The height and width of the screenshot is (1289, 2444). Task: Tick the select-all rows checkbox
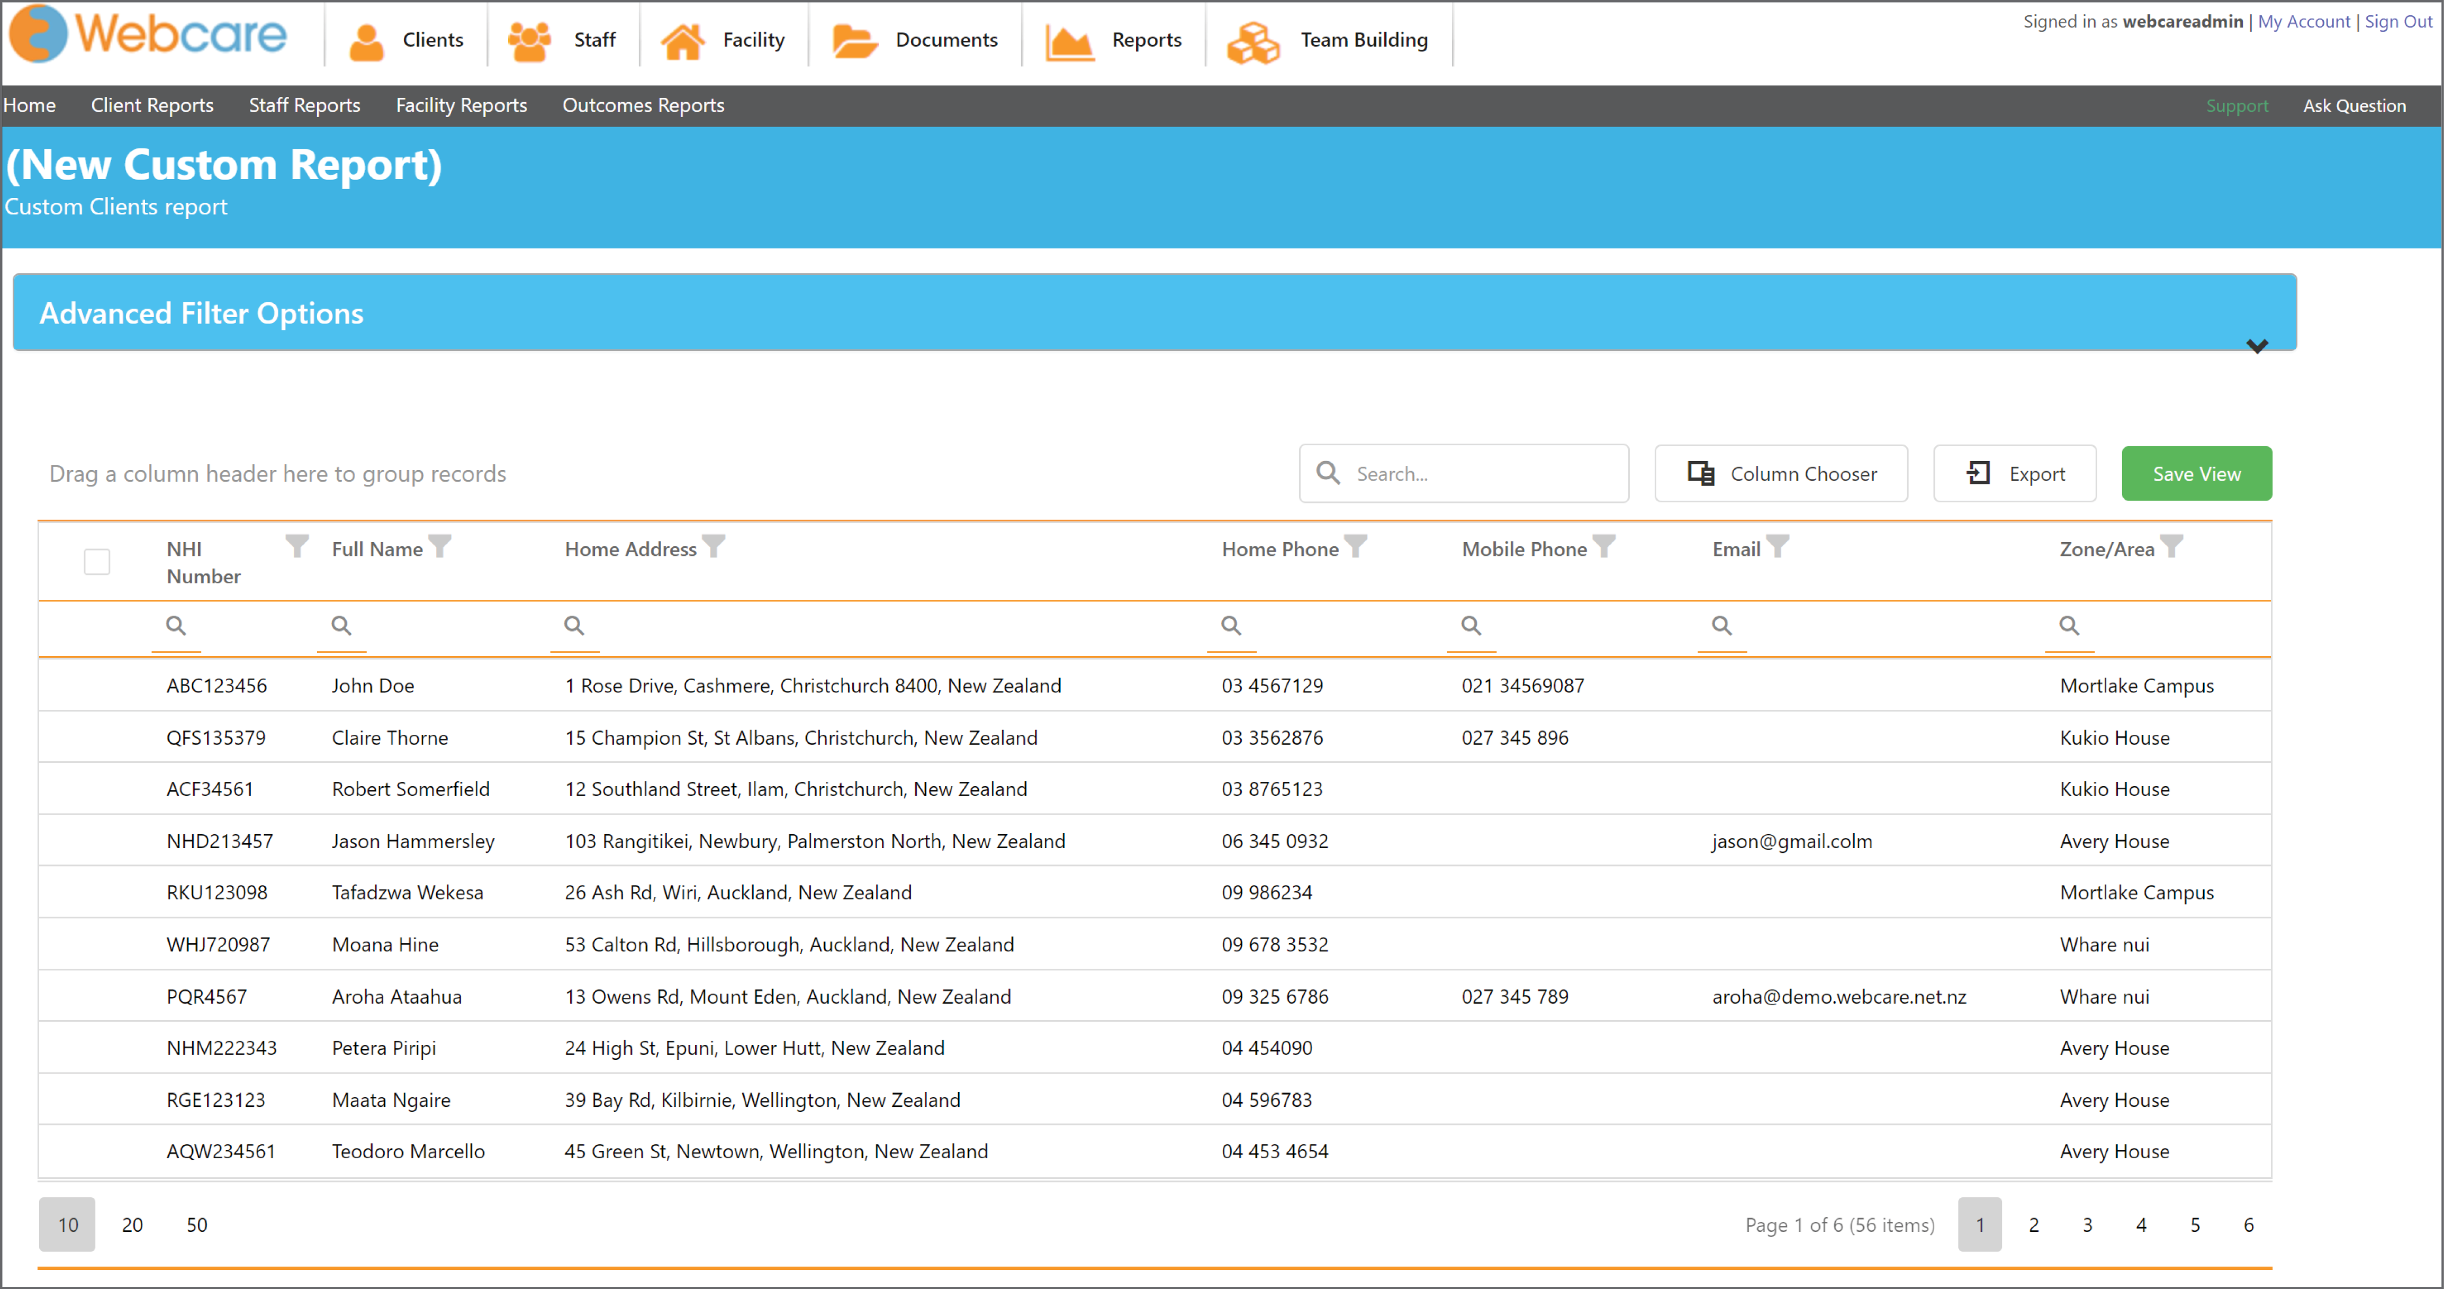coord(97,562)
